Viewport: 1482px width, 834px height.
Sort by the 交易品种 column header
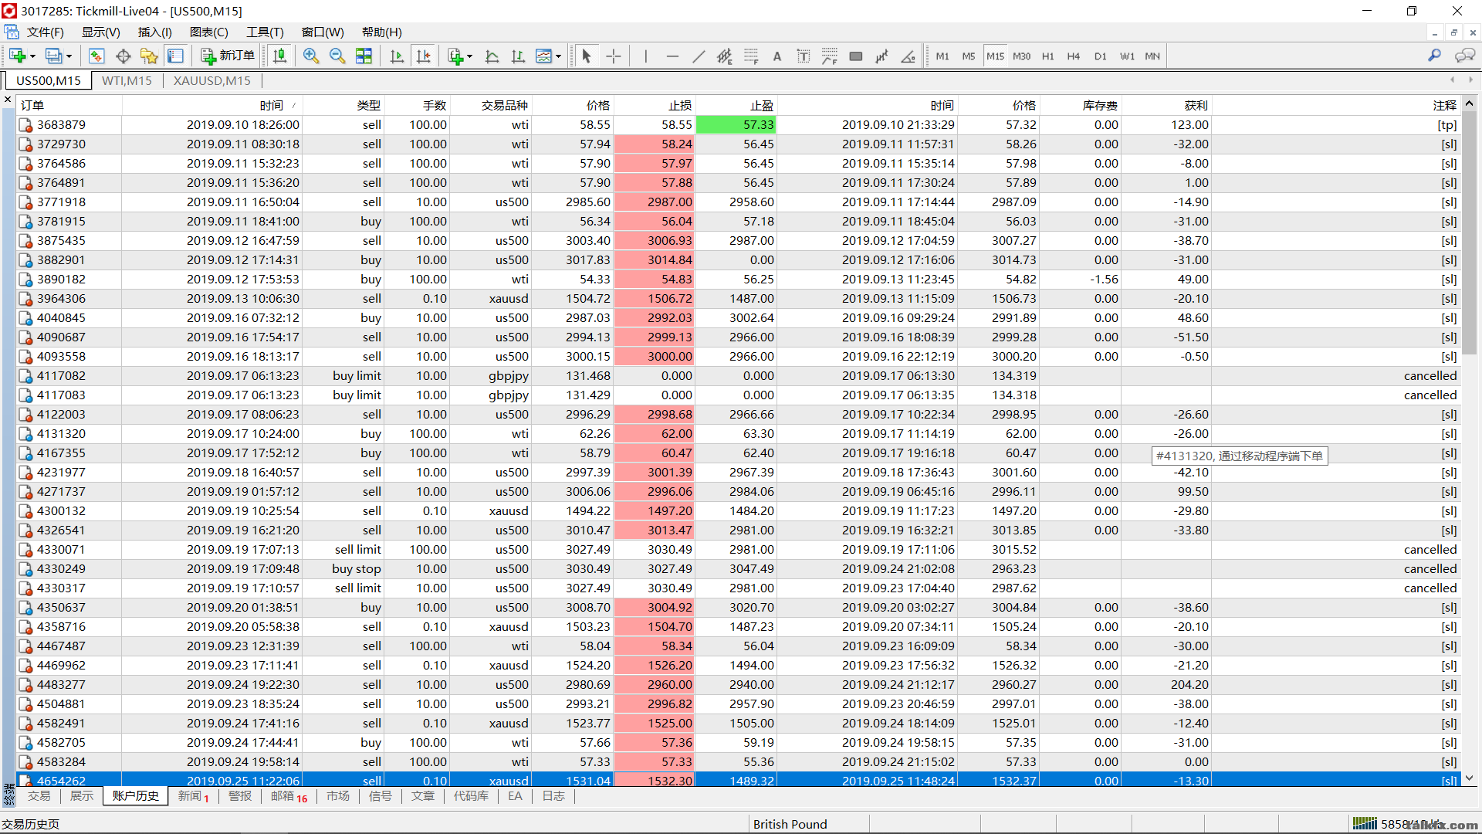[x=492, y=105]
